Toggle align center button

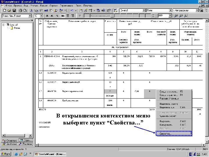pyautogui.click(x=68, y=16)
